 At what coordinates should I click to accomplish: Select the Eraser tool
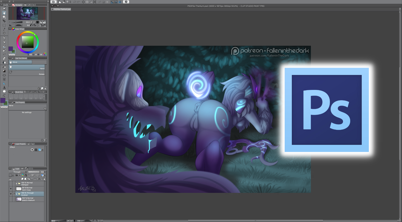[4, 59]
